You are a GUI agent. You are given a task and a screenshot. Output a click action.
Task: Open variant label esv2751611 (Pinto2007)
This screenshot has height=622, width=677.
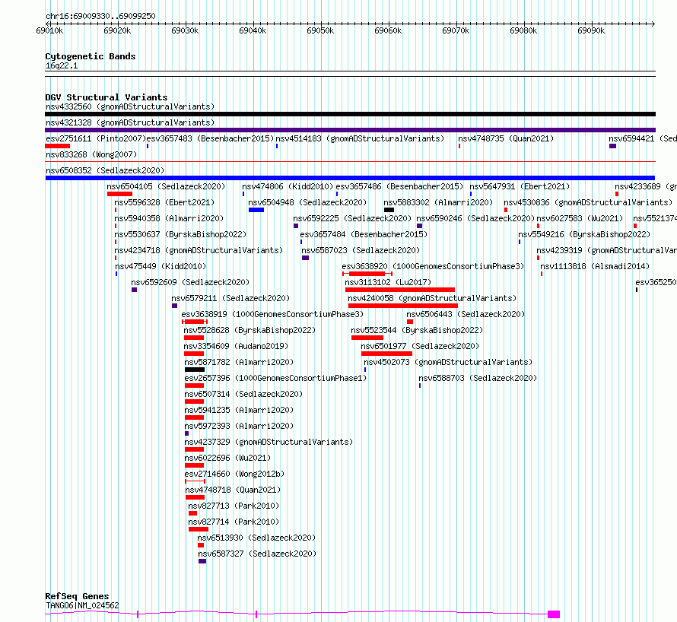[x=96, y=138]
